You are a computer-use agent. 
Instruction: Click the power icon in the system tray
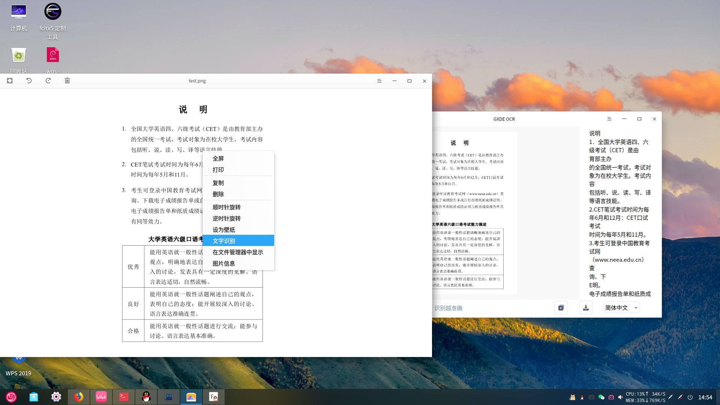pyautogui.click(x=690, y=397)
